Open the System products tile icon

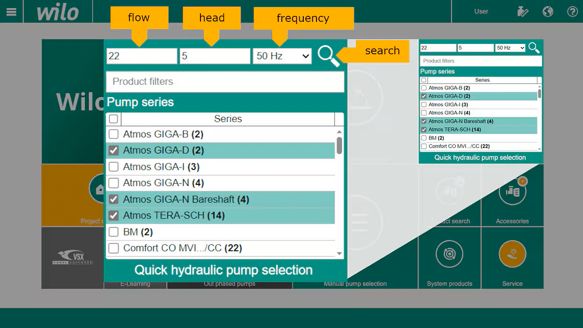coord(449,254)
